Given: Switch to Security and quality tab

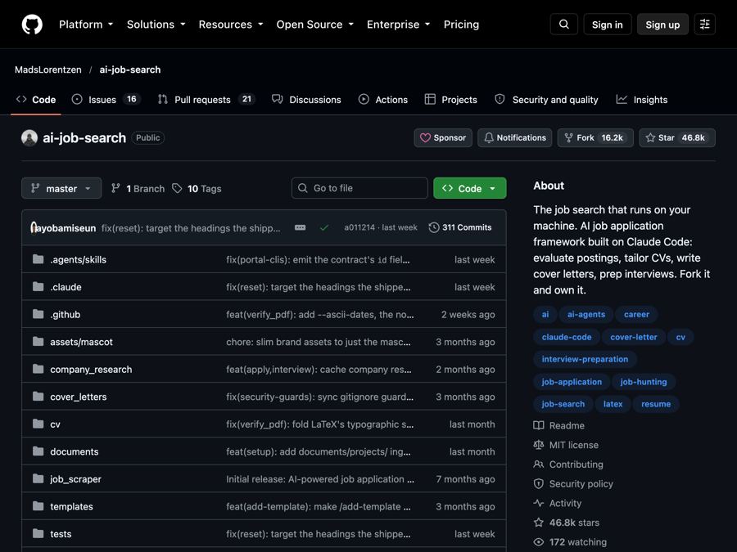Looking at the screenshot, I should [547, 100].
